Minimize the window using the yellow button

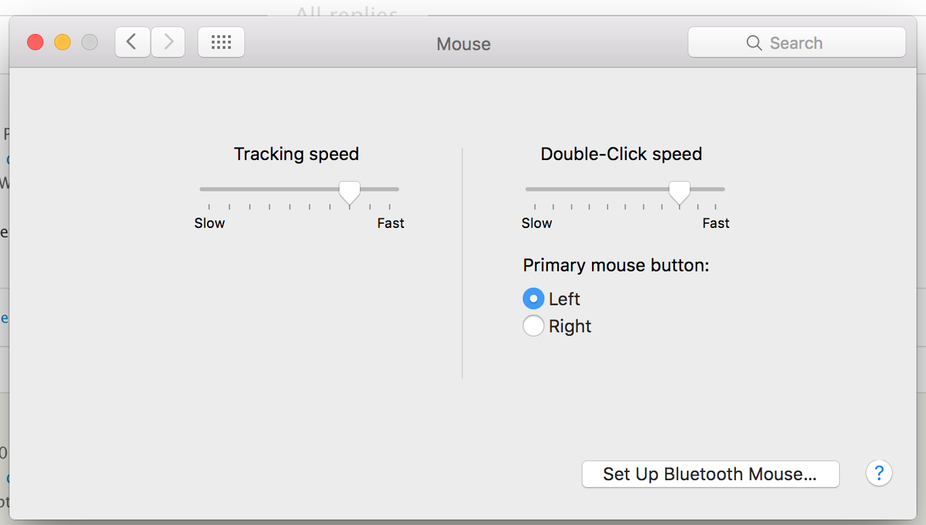(x=62, y=43)
